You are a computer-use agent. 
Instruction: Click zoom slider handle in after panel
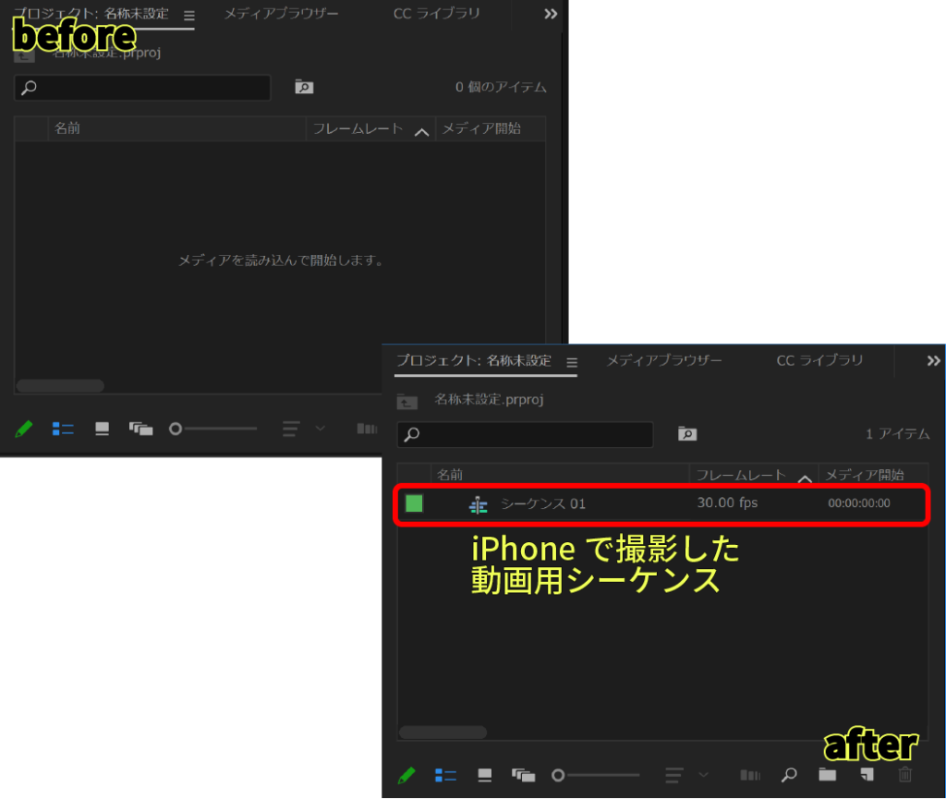click(558, 775)
